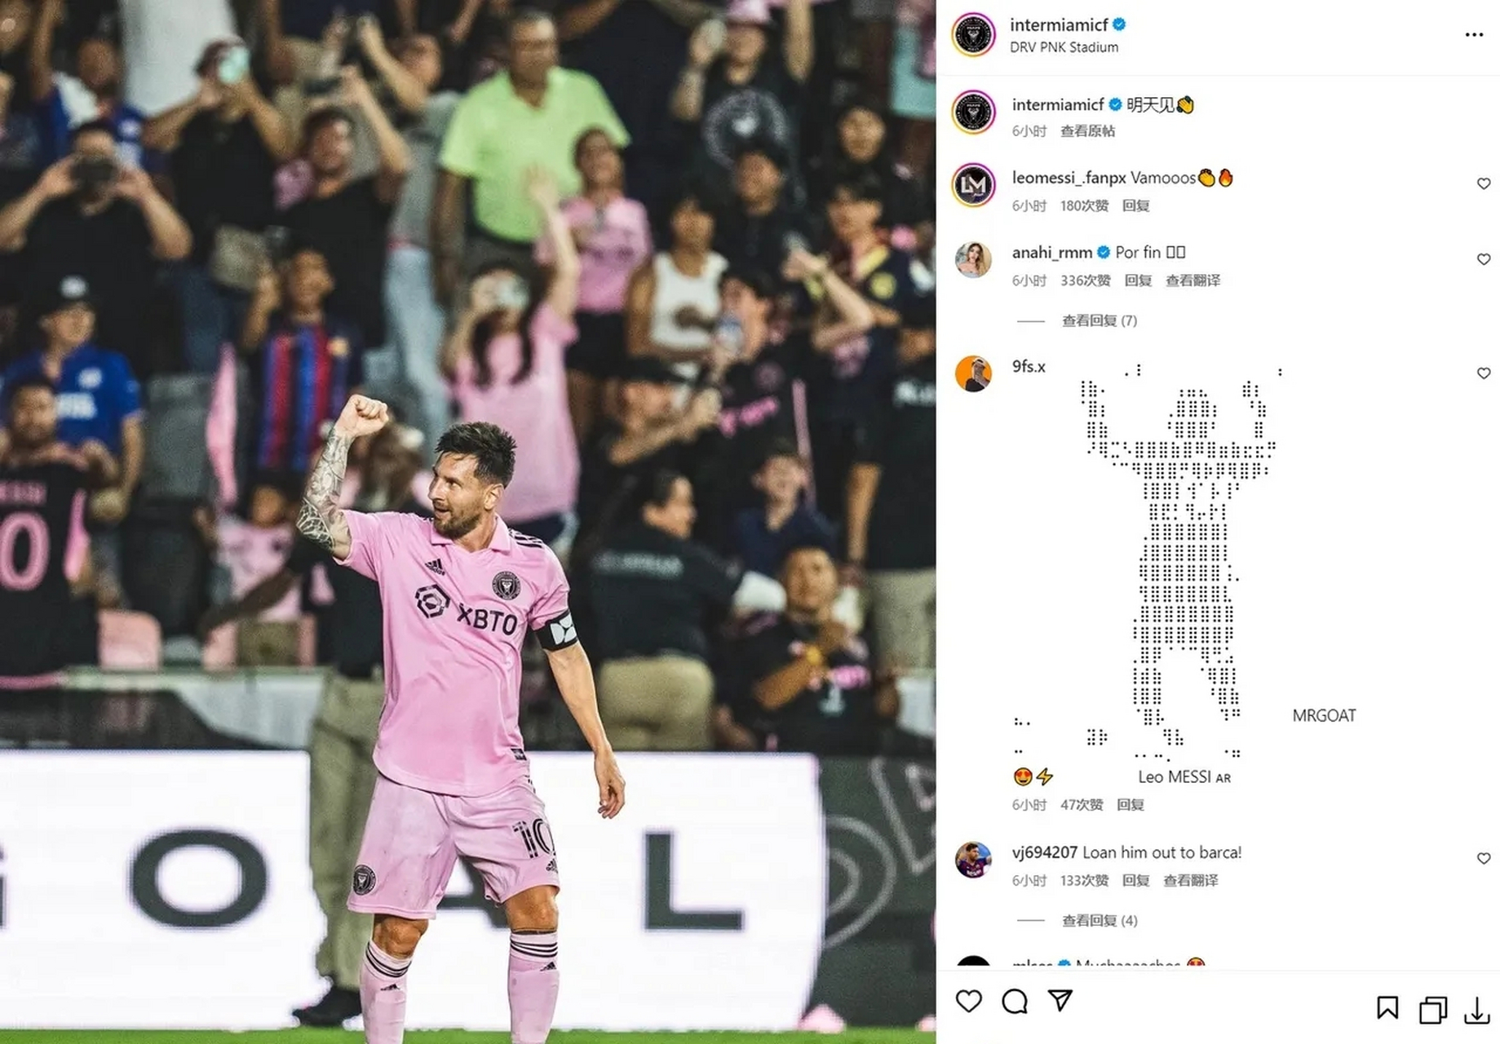View translation of vj694207 comment

(1190, 881)
